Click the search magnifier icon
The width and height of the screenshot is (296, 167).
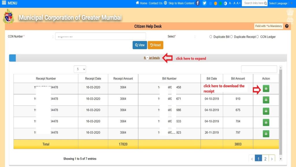[265, 3]
